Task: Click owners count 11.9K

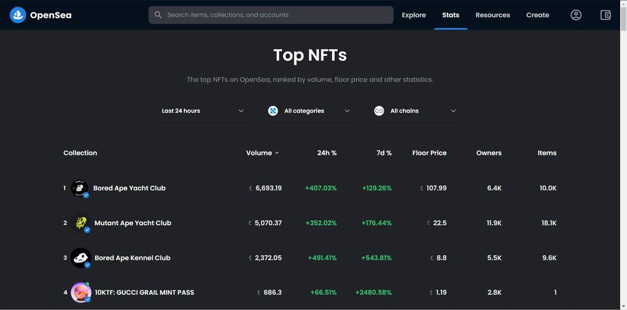Action: pos(494,223)
